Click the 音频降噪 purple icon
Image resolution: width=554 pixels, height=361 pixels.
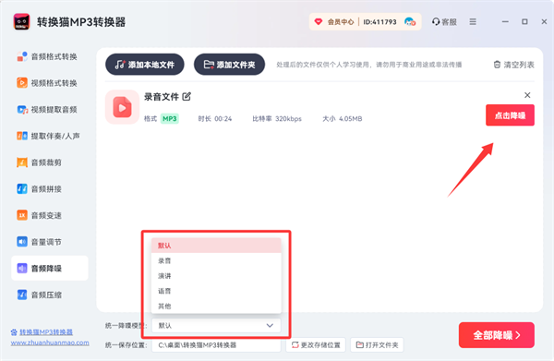[x=22, y=269]
